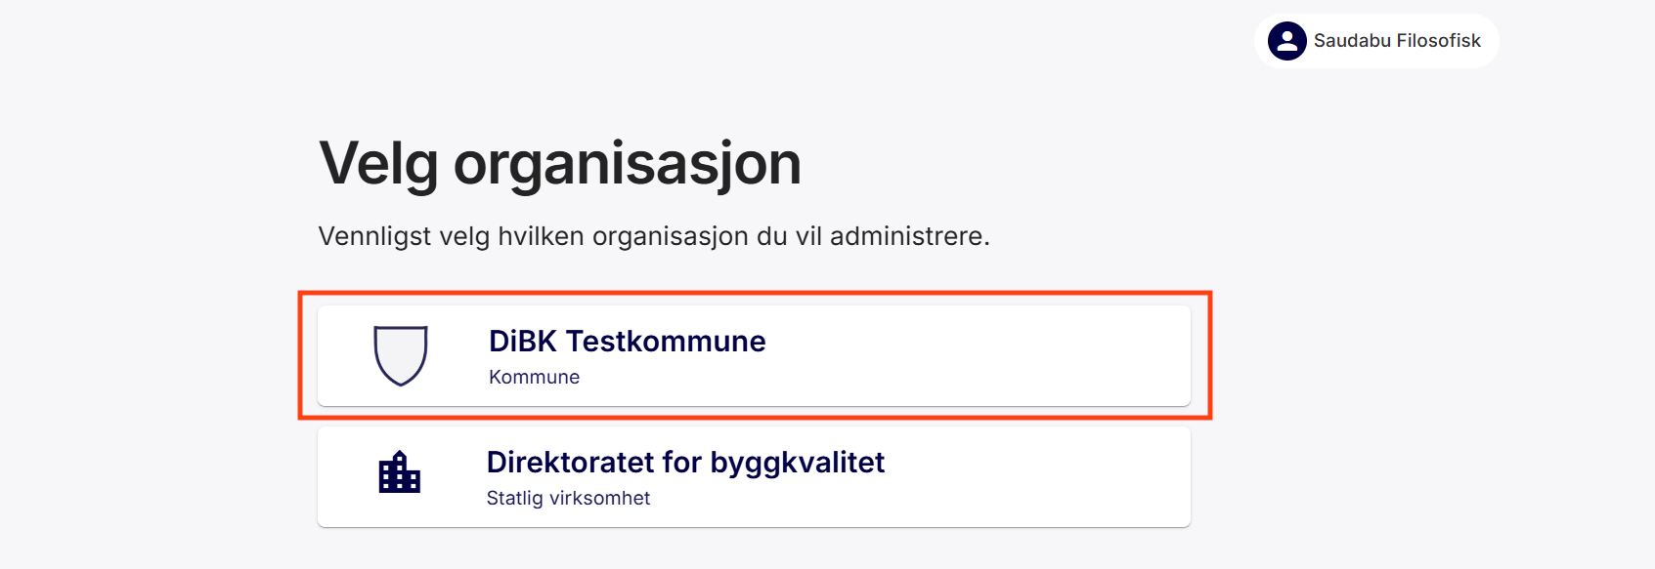Screen dimensions: 1655x569
Task: Click the instruction text about choosing an organization
Action: [654, 235]
